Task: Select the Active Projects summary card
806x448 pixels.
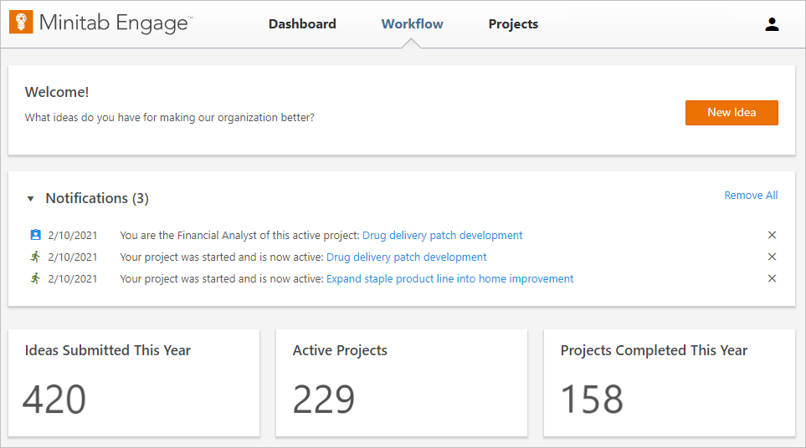Action: 402,382
